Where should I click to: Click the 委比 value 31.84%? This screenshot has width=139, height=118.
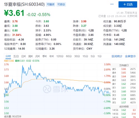coord(17,35)
